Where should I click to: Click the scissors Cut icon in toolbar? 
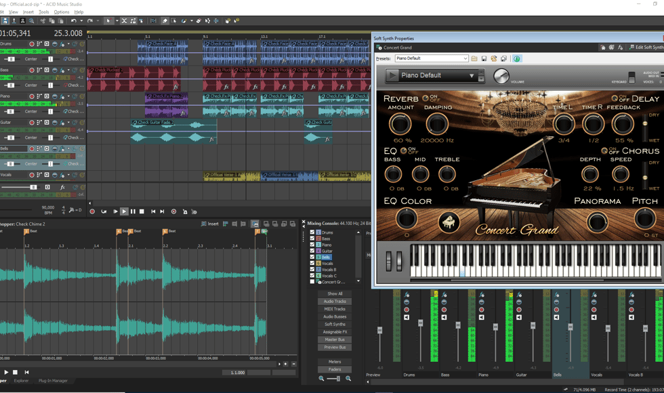click(43, 20)
